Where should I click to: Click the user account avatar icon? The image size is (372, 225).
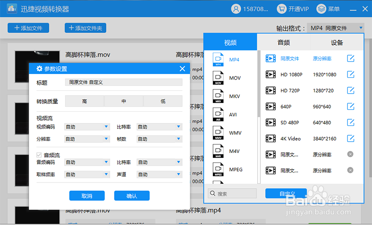click(236, 9)
